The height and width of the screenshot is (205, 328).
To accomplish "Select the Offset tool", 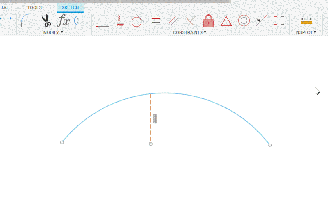I will click(81, 20).
